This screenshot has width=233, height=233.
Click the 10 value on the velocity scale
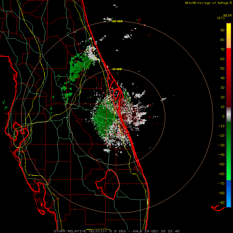pos(222,107)
